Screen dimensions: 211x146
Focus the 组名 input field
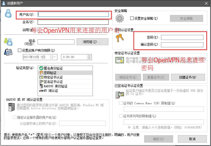click(x=56, y=42)
